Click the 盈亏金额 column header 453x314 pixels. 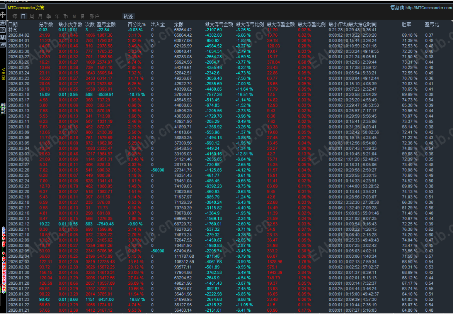pyautogui.click(x=106, y=25)
